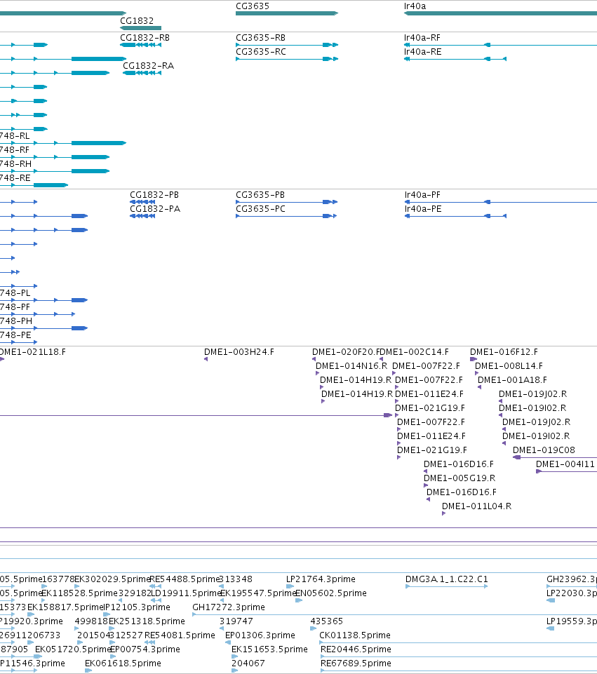The image size is (597, 674).
Task: Select the 435365 EST label
Action: click(327, 621)
